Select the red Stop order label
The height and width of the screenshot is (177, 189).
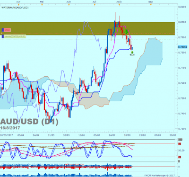pyautogui.click(x=7, y=30)
